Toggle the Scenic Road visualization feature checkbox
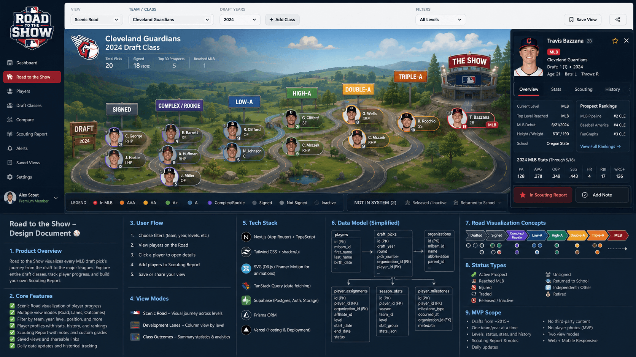The height and width of the screenshot is (357, 636). pyautogui.click(x=12, y=306)
